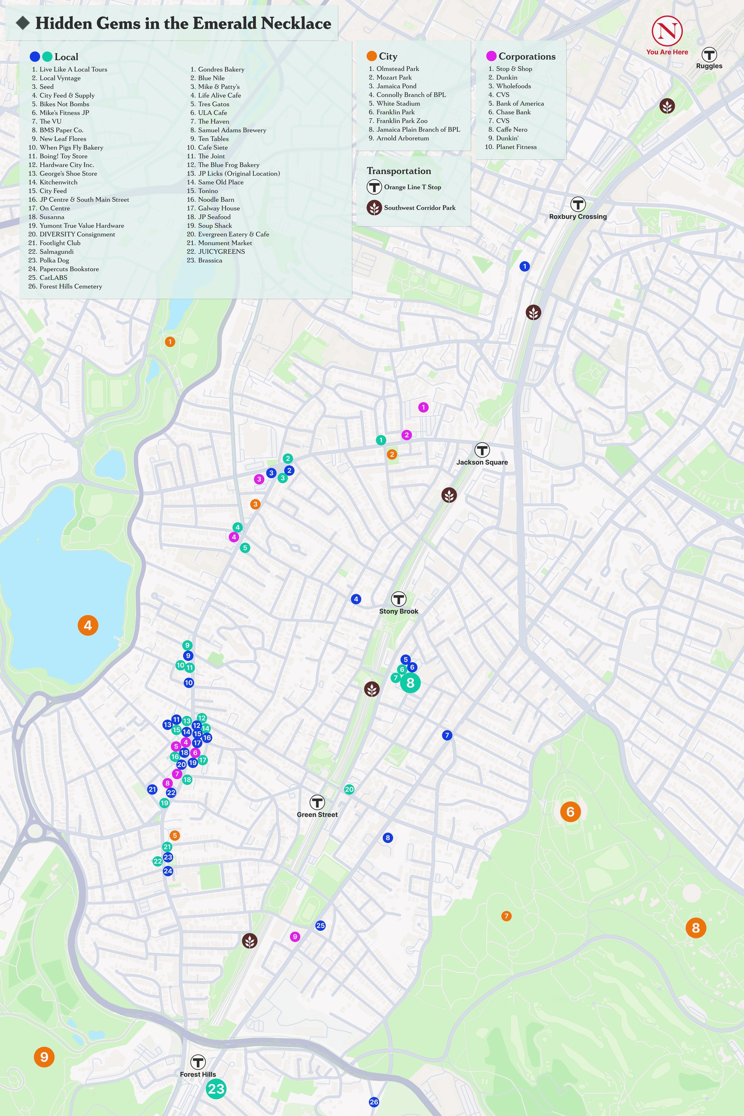Viewport: 744px width, 1116px height.
Task: Click the Southwest Corridor Park legend icon
Action: [x=374, y=208]
